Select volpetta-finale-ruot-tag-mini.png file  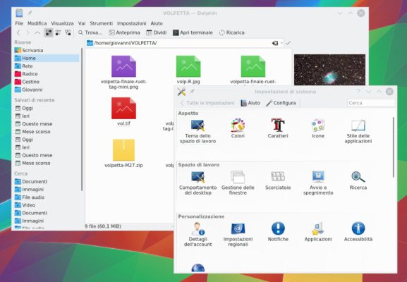(123, 72)
